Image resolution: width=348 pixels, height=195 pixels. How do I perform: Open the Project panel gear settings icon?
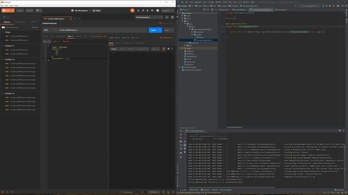[213, 10]
